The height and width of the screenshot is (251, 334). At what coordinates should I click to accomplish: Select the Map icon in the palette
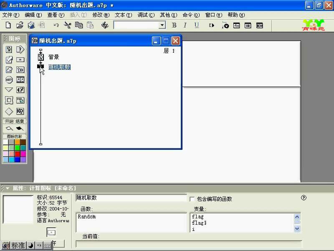point(20,69)
